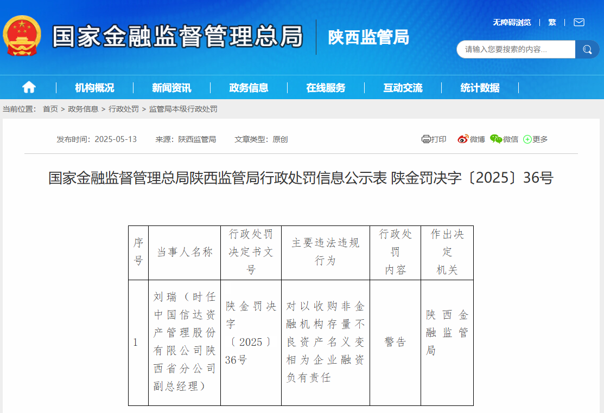Click the 无障碍浏览 link
Image resolution: width=604 pixels, height=413 pixels.
click(x=512, y=22)
